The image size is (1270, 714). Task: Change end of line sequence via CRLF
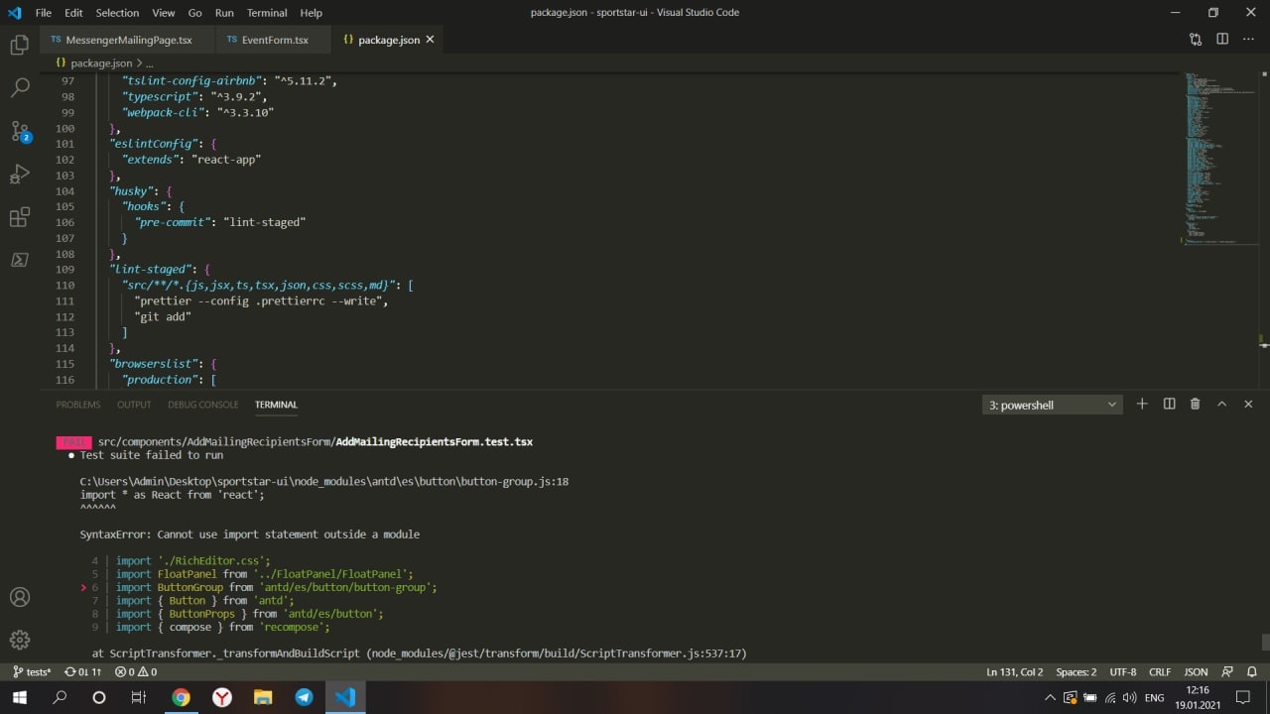pos(1160,671)
